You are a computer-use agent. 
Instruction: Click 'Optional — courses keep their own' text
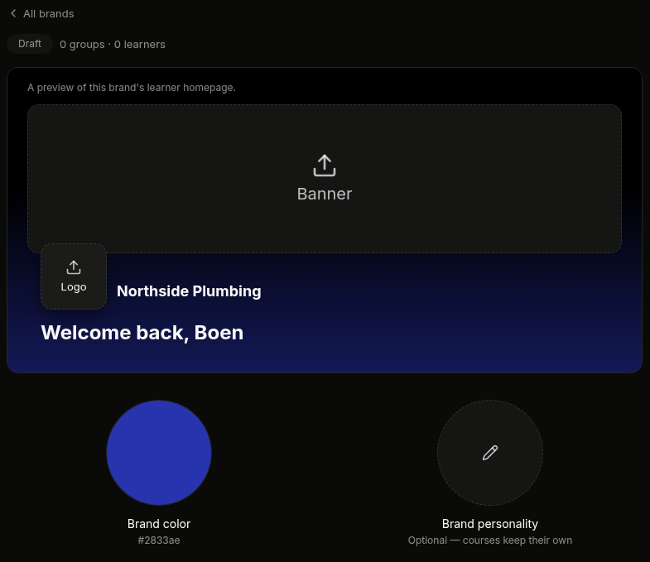pos(490,540)
